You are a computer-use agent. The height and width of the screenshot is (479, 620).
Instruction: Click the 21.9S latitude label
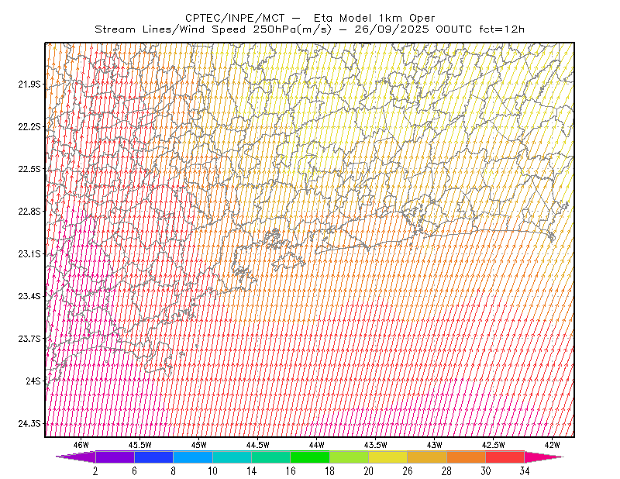pos(29,84)
